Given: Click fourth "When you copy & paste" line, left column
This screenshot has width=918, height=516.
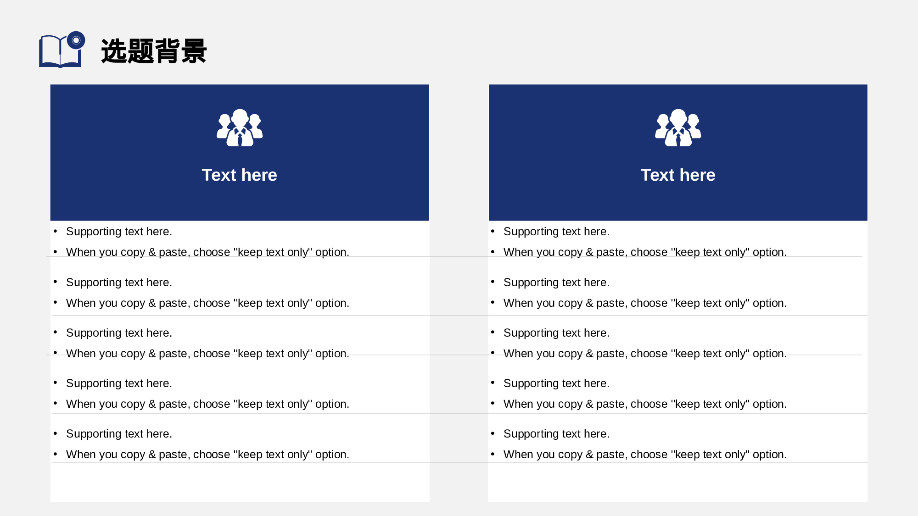Looking at the screenshot, I should [x=207, y=404].
